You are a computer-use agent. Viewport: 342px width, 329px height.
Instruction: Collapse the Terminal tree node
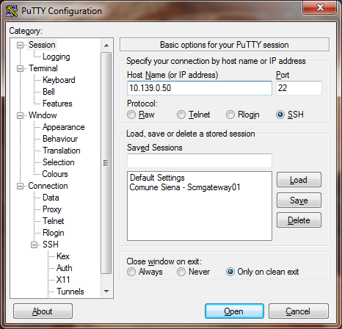point(20,68)
